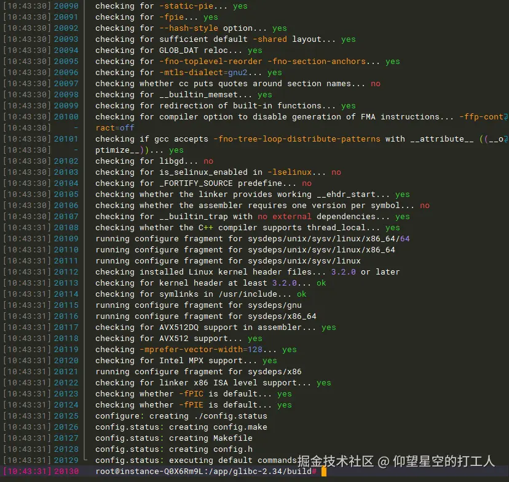Click '__ehdr_start' in line 20105
This screenshot has height=482, width=509.
point(346,195)
